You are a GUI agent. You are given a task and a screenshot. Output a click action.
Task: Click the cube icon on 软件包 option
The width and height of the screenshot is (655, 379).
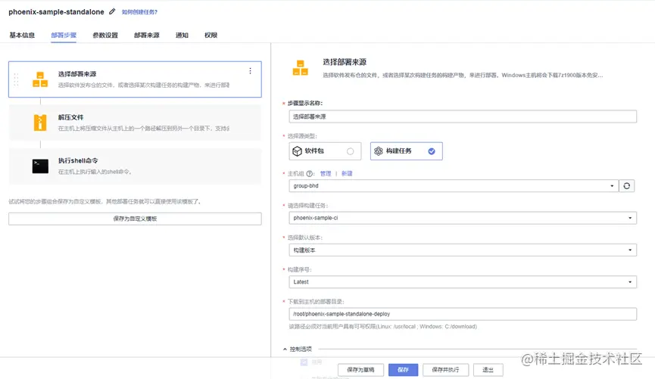pyautogui.click(x=297, y=151)
